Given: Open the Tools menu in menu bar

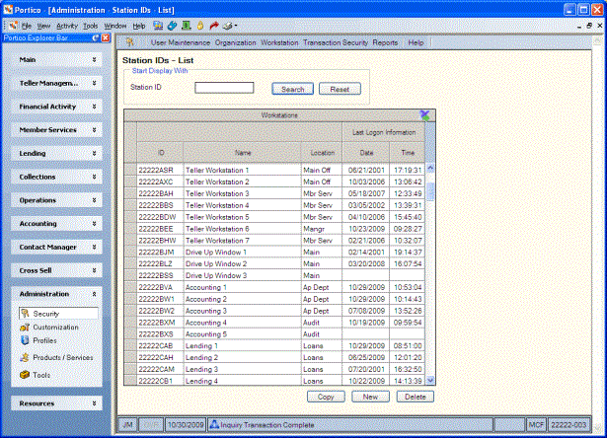Looking at the screenshot, I should pos(91,26).
